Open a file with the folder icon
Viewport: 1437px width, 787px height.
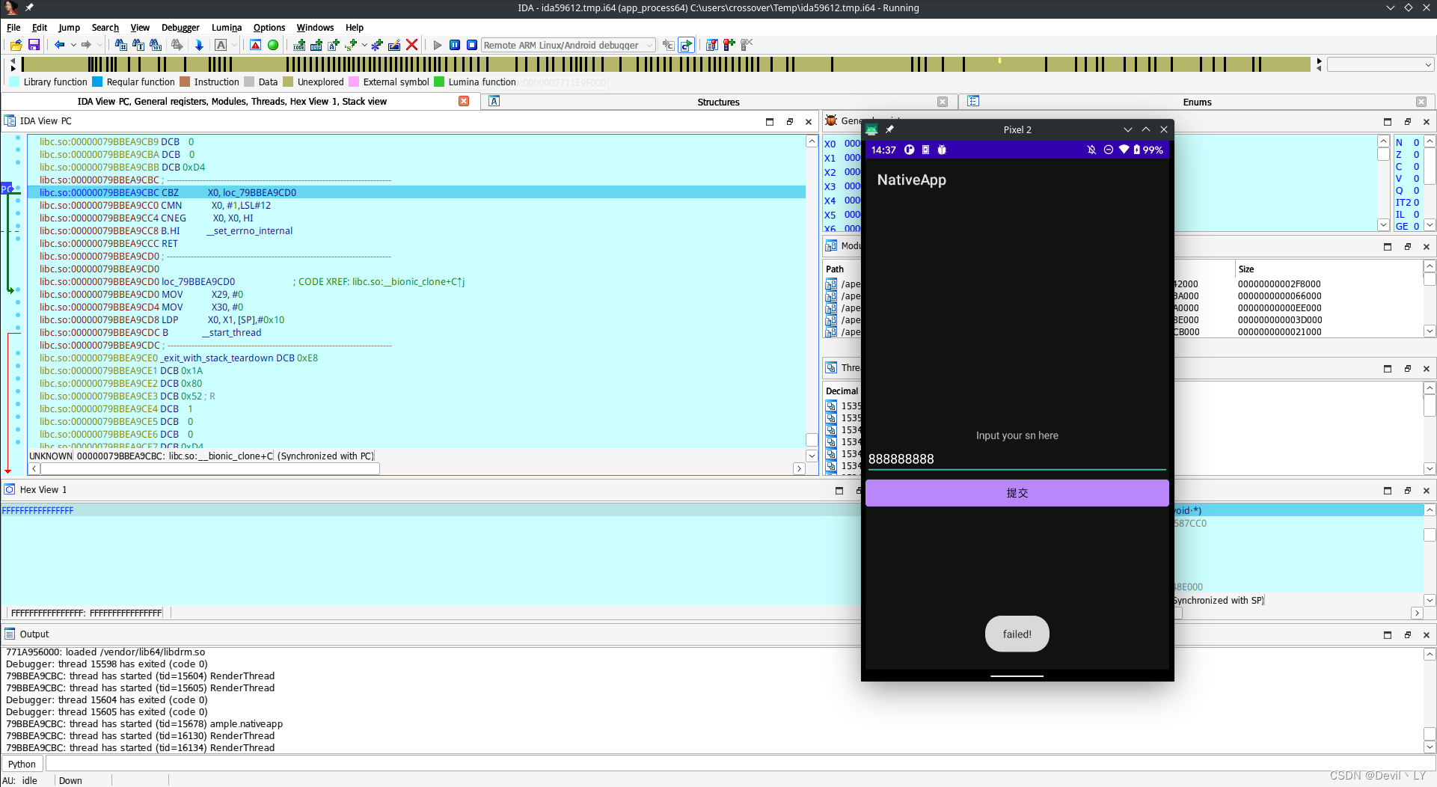coord(16,45)
